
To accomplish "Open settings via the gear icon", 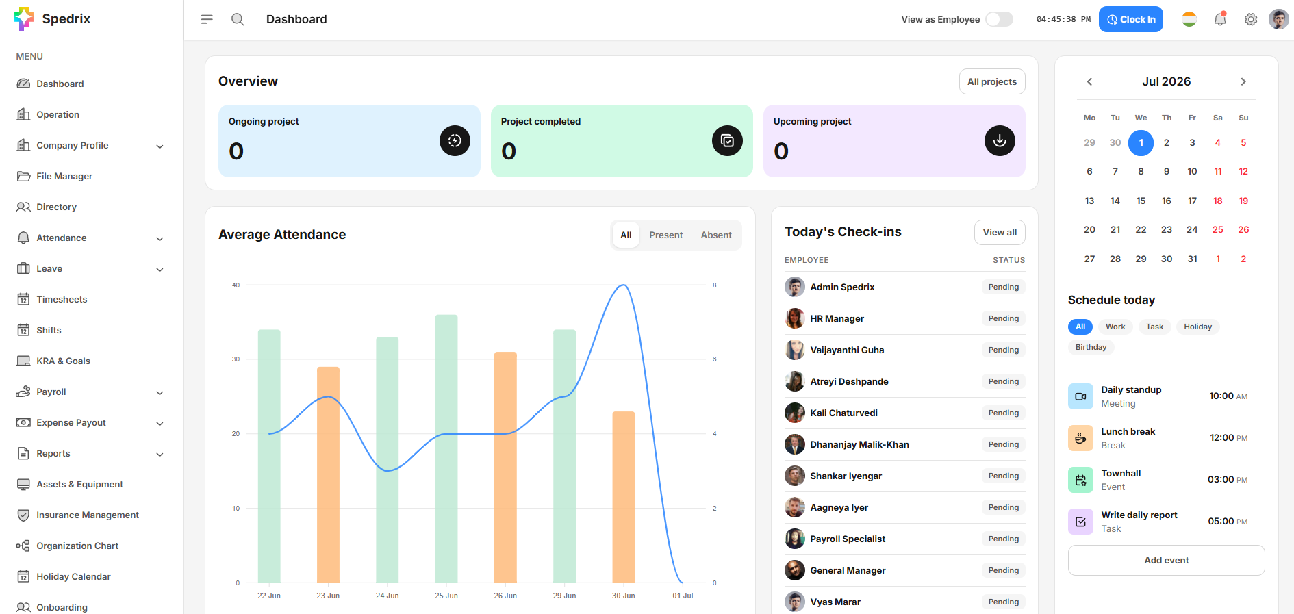I will pos(1251,19).
